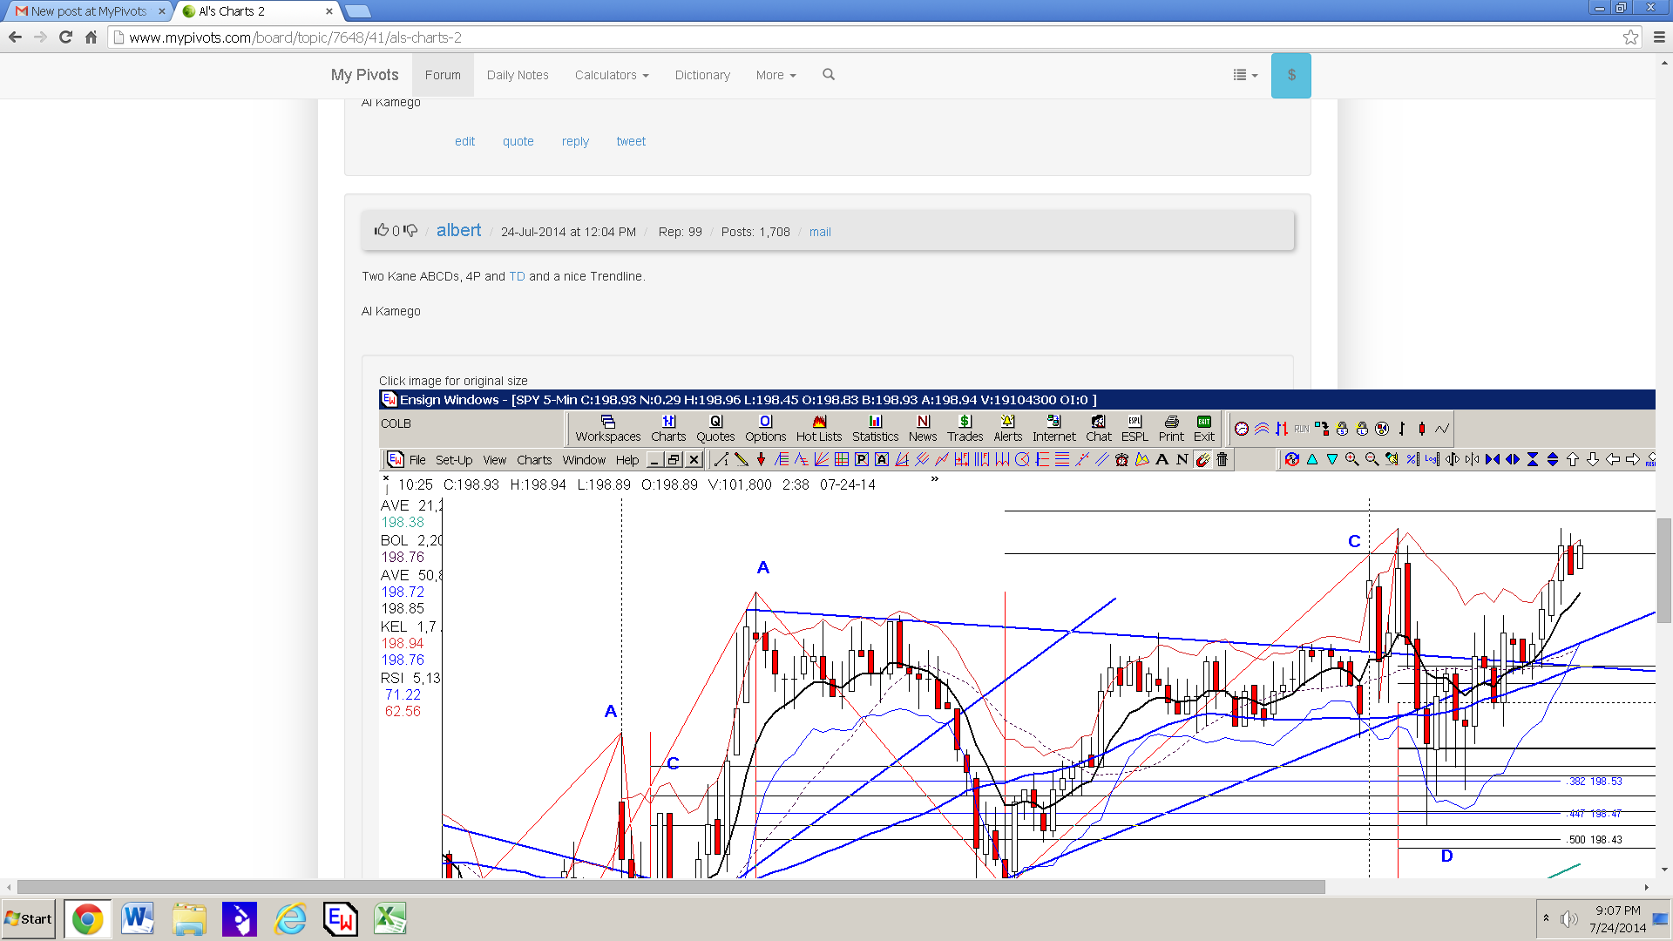Close the New post at MyPivots tab
Image resolution: width=1673 pixels, height=941 pixels.
(161, 11)
